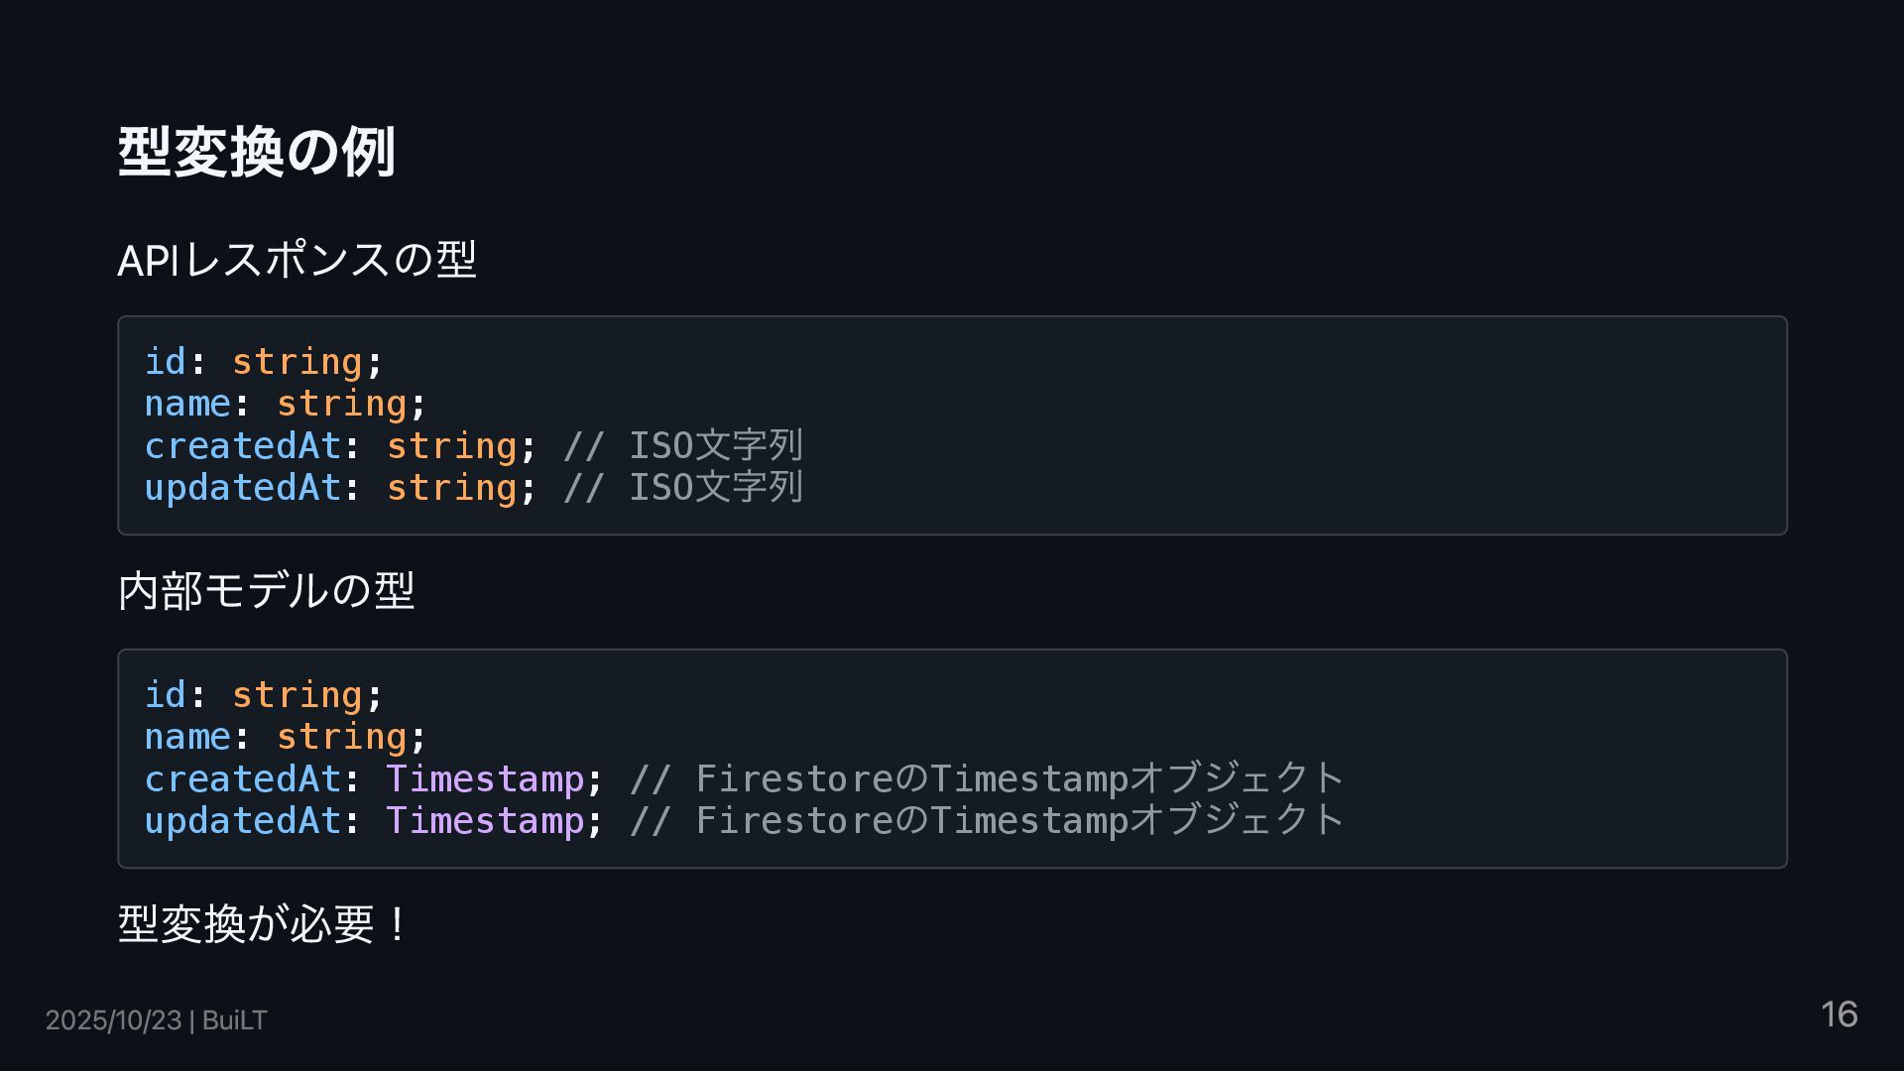Screen dimensions: 1904x1071
Task: Click the footer date 2025/10/23 | BuiLT
Action: point(156,1020)
